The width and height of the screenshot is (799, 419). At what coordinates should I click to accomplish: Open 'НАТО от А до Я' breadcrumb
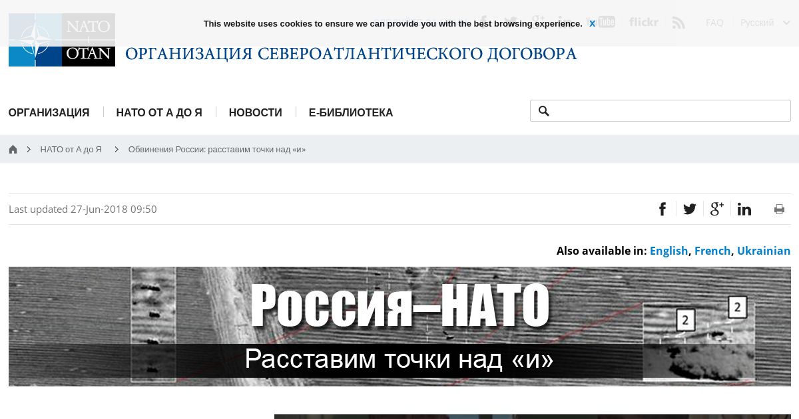click(x=71, y=150)
